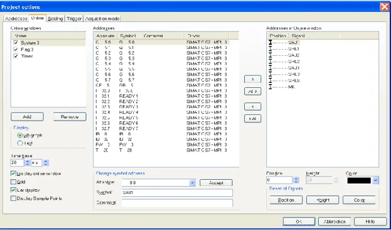
Task: Click the Absolute column header
Action: (x=106, y=36)
